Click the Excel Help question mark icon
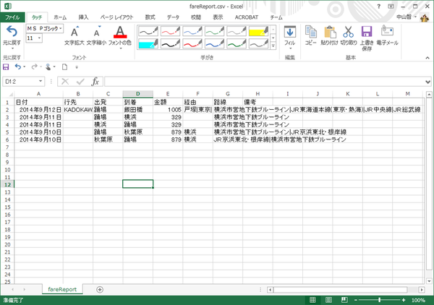The width and height of the screenshot is (434, 305). click(378, 7)
